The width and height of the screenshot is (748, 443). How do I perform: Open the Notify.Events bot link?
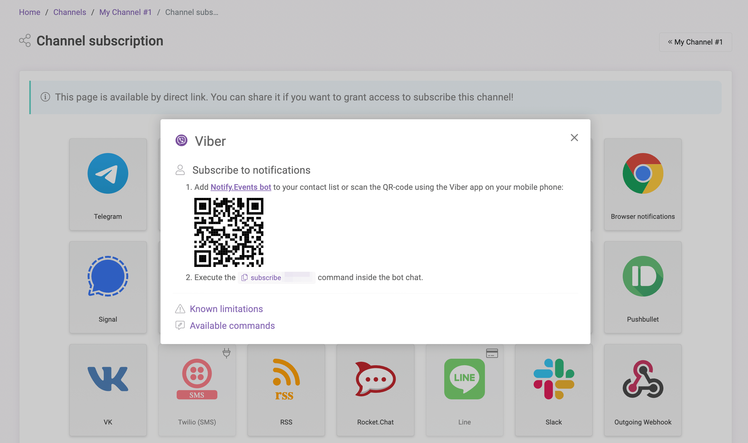point(241,187)
